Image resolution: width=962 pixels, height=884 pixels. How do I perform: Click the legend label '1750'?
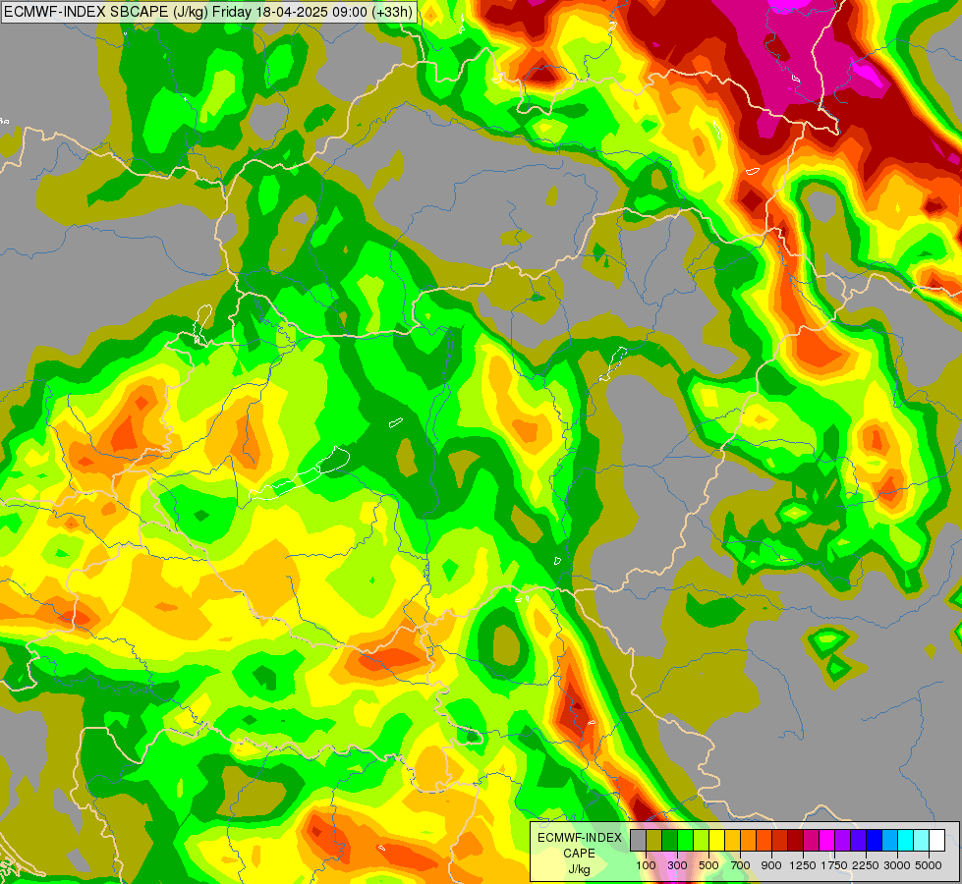tap(834, 865)
